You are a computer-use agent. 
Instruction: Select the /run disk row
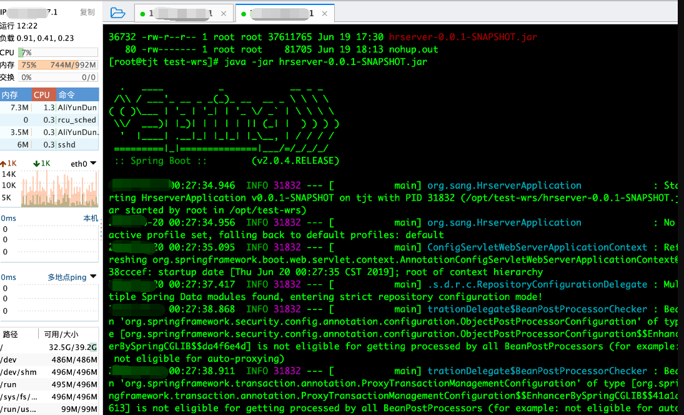coord(49,384)
